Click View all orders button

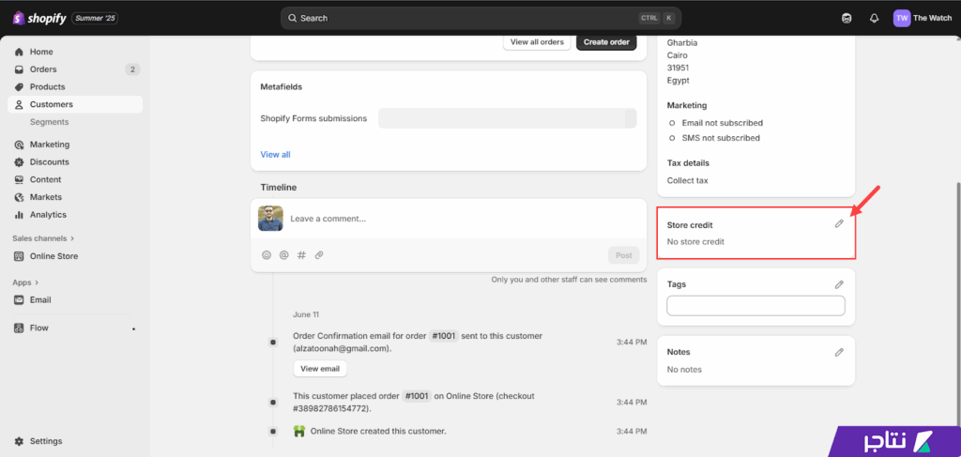537,42
